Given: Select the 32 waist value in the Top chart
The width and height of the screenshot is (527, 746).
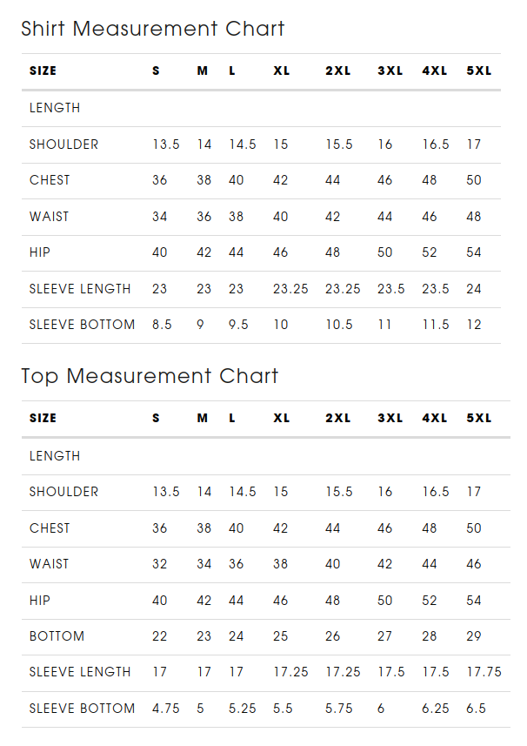Looking at the screenshot, I should point(160,564).
